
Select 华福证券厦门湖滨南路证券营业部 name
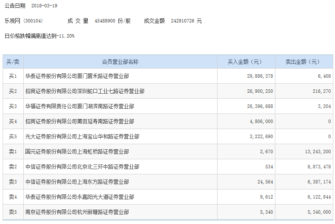pos(80,106)
